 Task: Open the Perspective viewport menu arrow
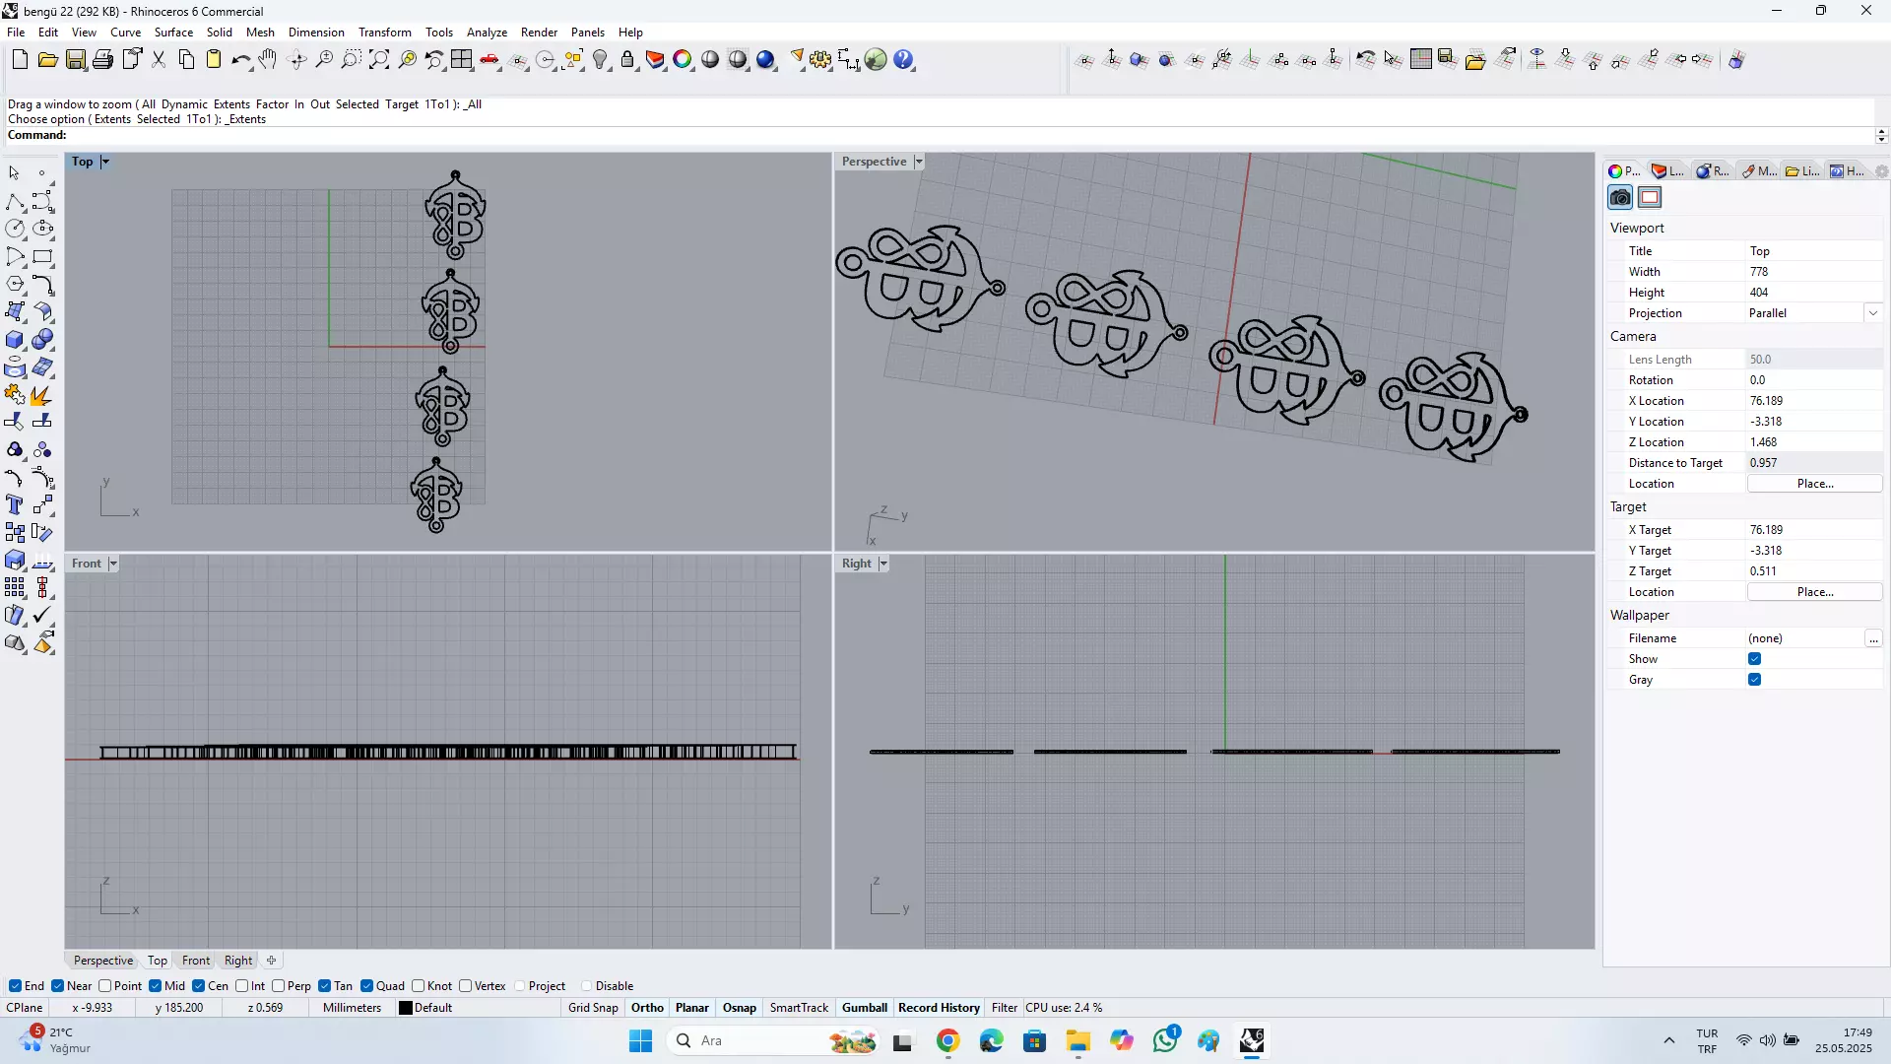919,162
